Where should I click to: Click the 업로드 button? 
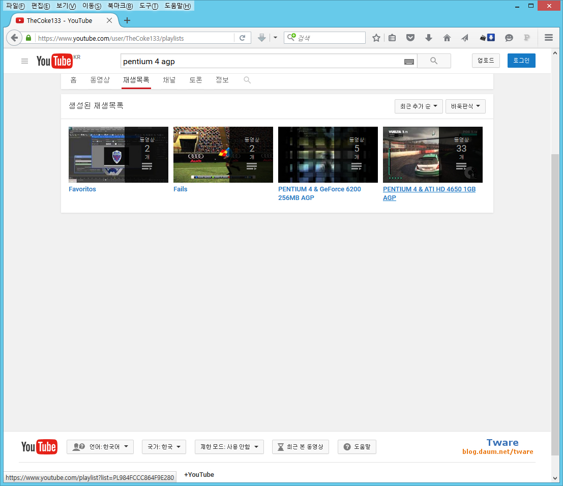click(486, 61)
